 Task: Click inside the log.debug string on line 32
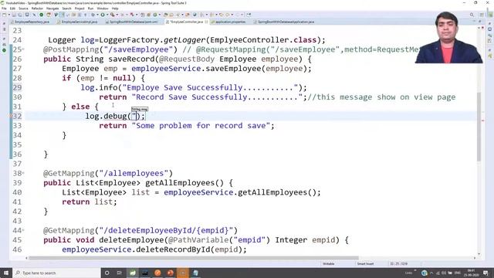coord(136,116)
